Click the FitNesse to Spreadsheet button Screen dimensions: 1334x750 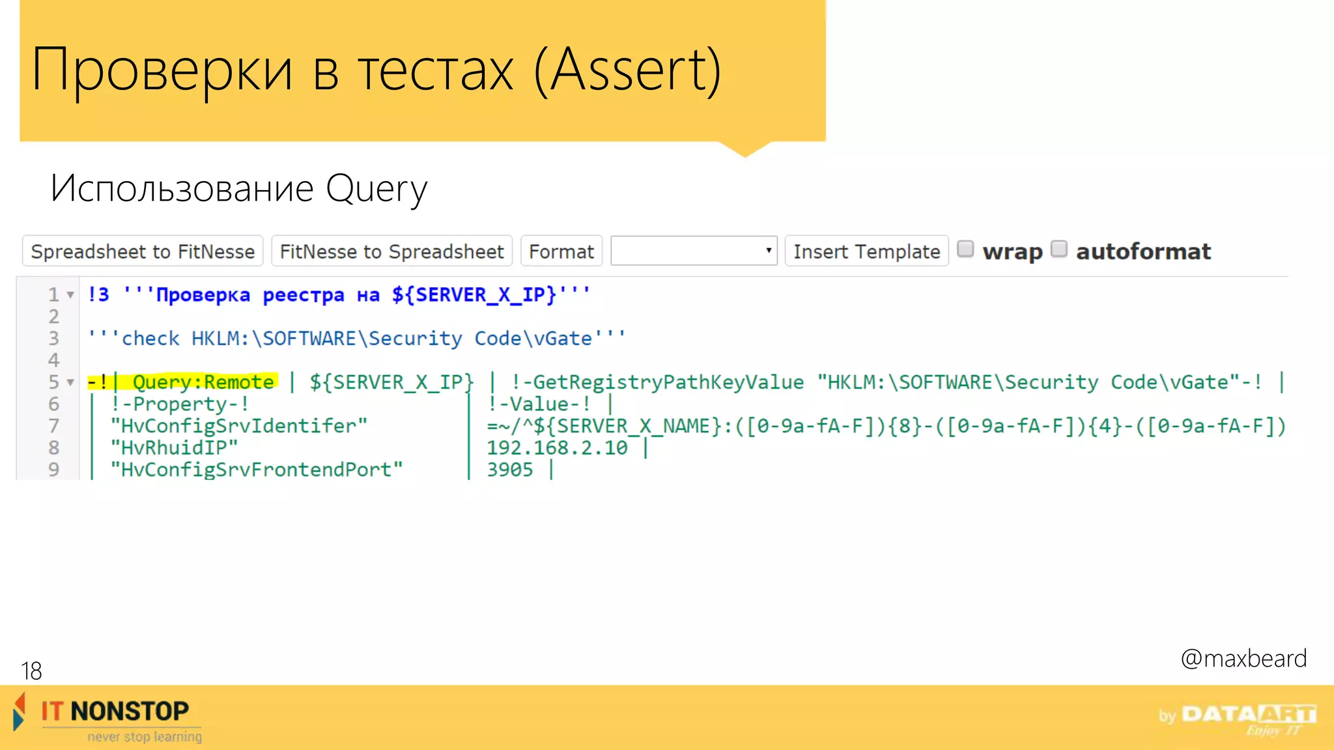point(391,251)
